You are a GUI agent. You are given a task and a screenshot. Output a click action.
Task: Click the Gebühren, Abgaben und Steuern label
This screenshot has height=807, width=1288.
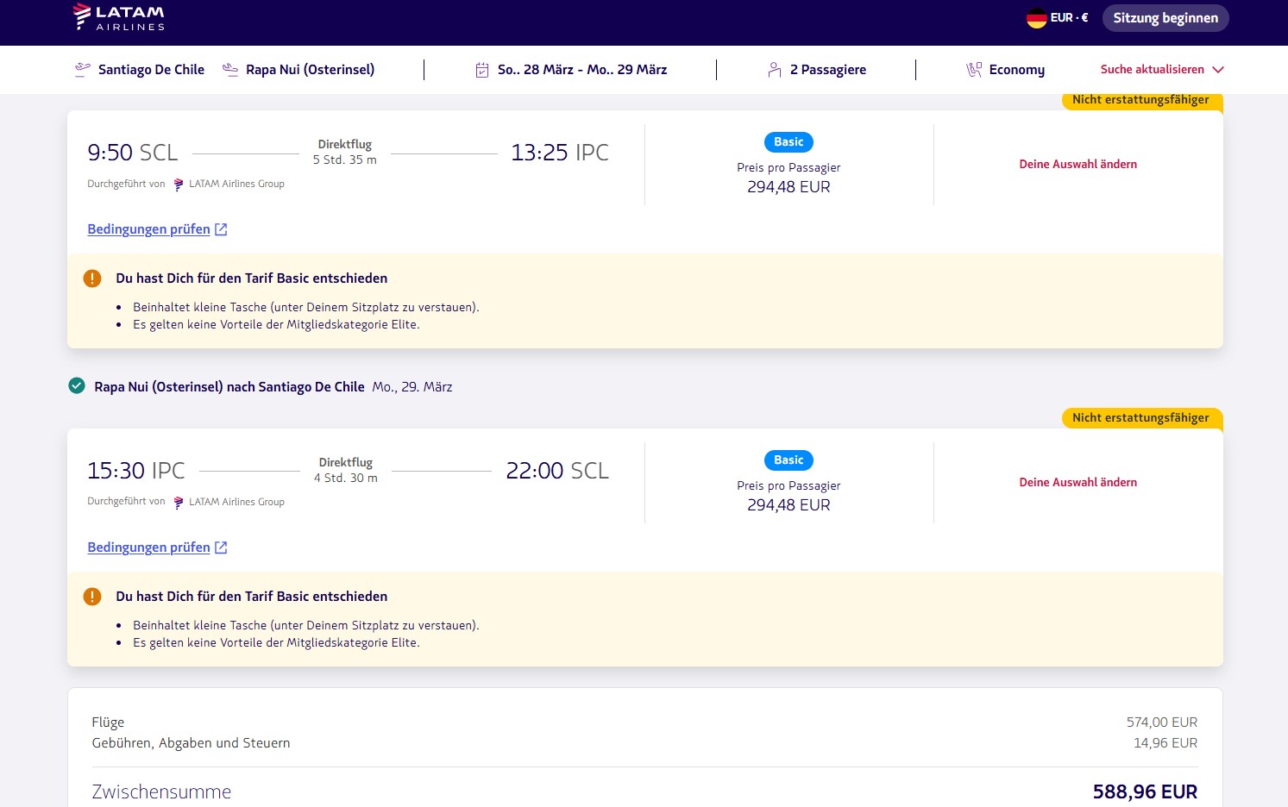191,743
